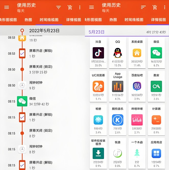The width and height of the screenshot is (169, 170).
Task: Open hamburger menu in left timeline screen
Action: tap(7, 7)
